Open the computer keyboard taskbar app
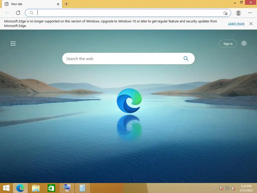The width and height of the screenshot is (257, 193). click(x=67, y=188)
